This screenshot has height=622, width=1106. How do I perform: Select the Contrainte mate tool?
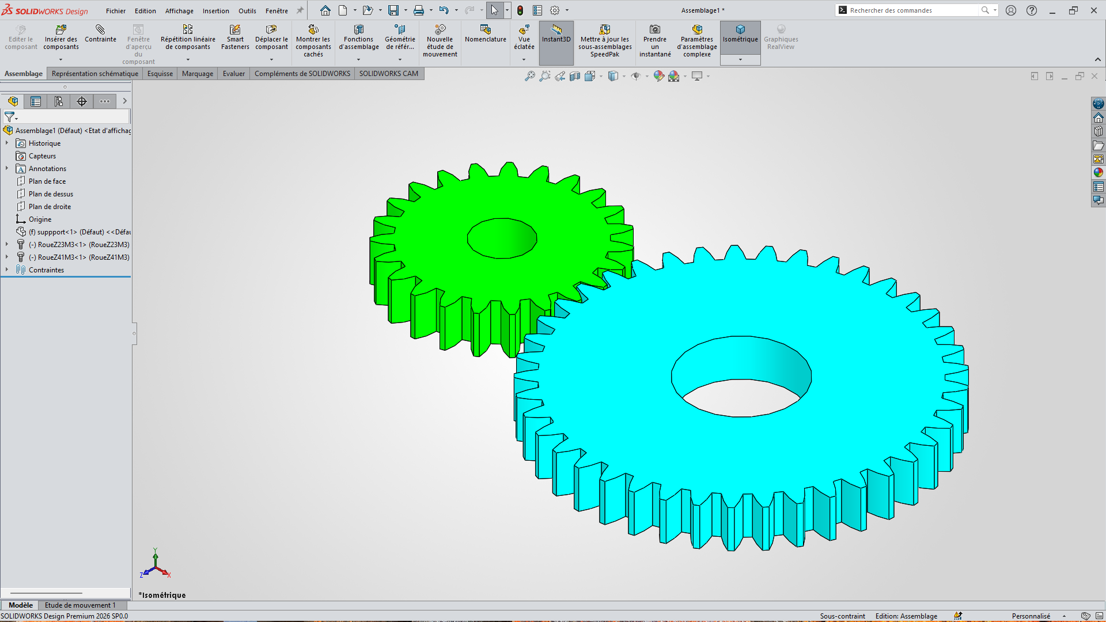[100, 34]
